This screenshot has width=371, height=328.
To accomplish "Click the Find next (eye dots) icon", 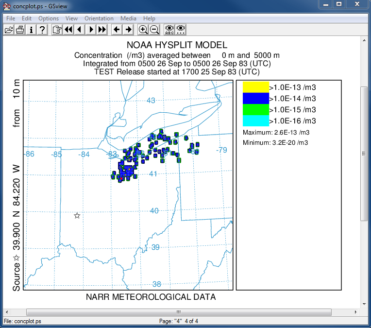I will click(x=181, y=30).
